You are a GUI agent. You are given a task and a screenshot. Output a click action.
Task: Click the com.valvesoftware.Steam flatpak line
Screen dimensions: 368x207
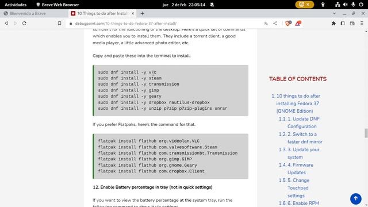coord(158,147)
